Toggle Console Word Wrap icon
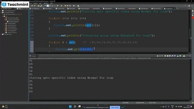 point(170,56)
